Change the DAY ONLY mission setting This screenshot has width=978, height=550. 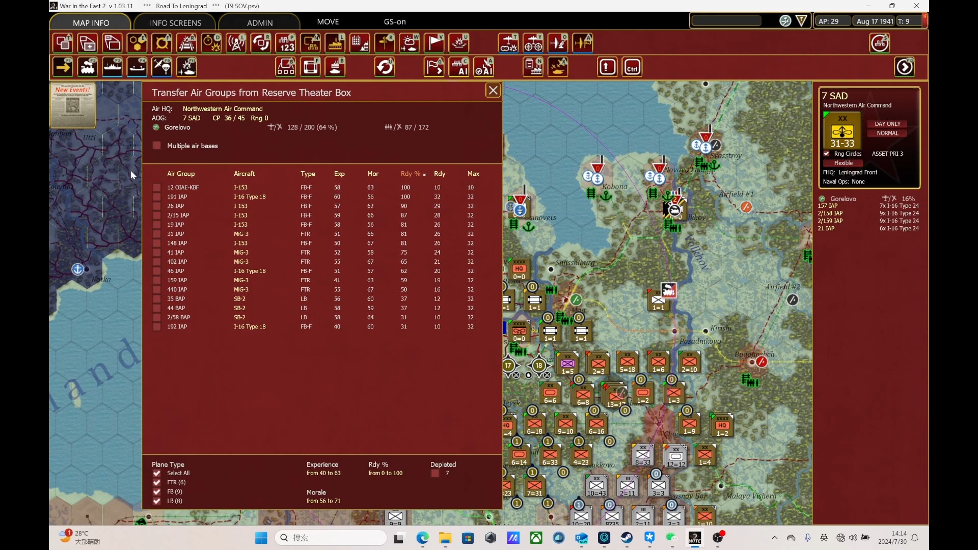point(887,124)
